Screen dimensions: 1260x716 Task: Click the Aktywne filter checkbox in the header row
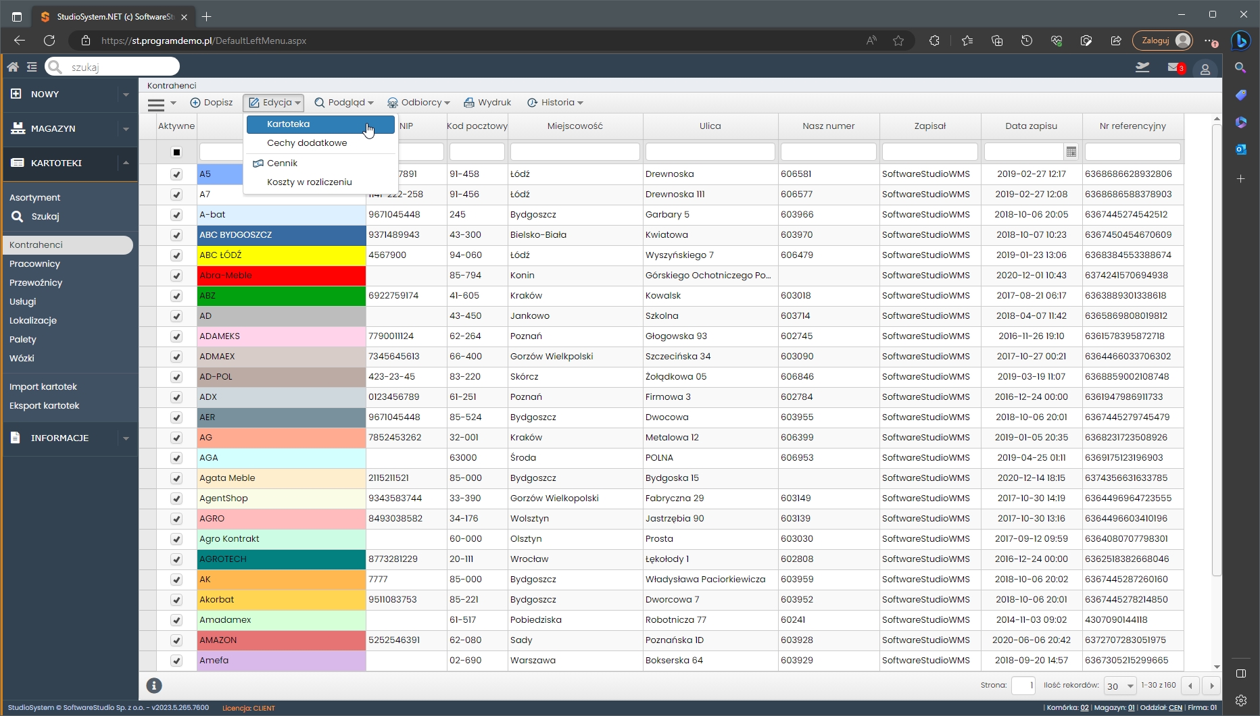pos(176,152)
